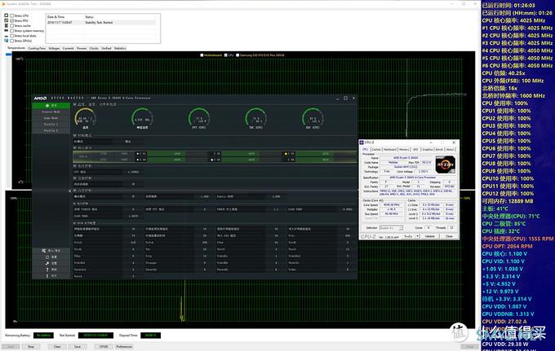Click the icon beside Stress cache

coord(7,25)
